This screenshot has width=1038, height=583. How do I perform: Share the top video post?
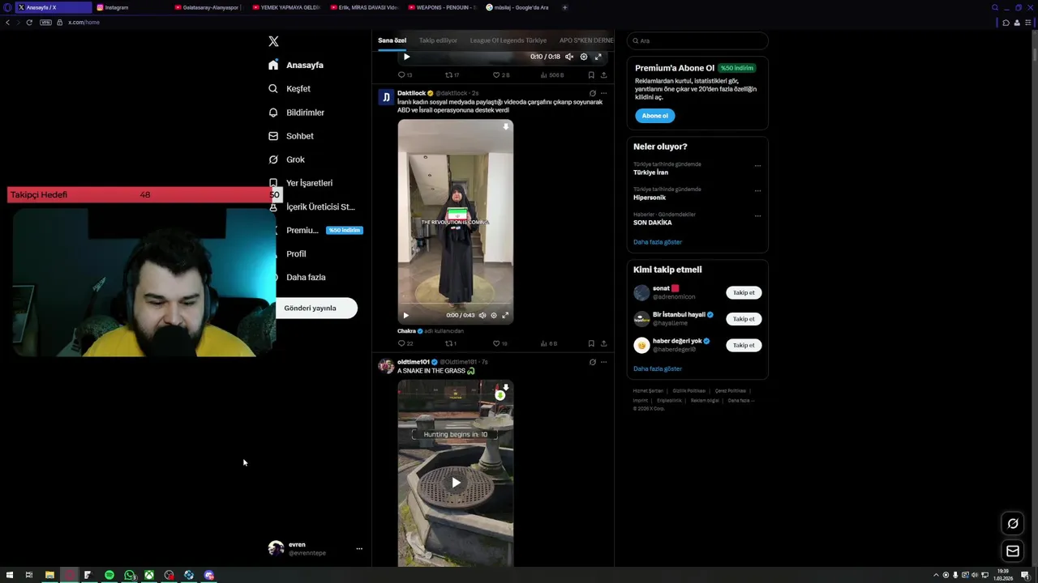point(603,74)
